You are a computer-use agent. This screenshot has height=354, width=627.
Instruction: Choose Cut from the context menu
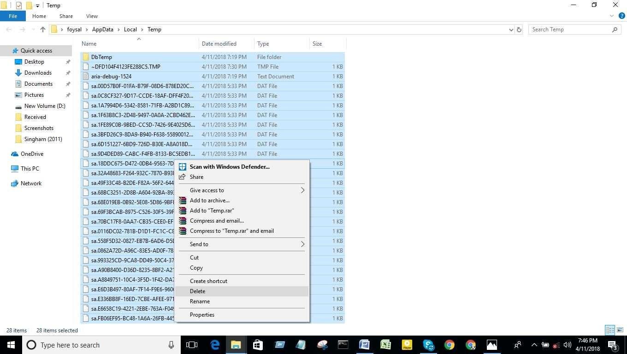(x=242, y=258)
